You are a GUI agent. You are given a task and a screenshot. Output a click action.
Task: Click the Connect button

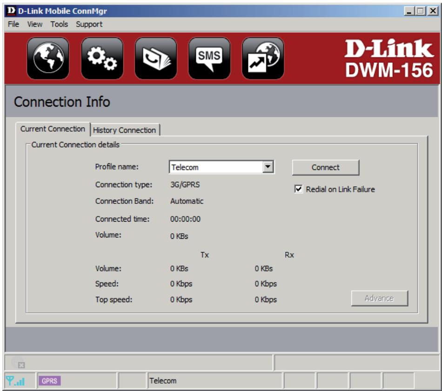(x=326, y=167)
